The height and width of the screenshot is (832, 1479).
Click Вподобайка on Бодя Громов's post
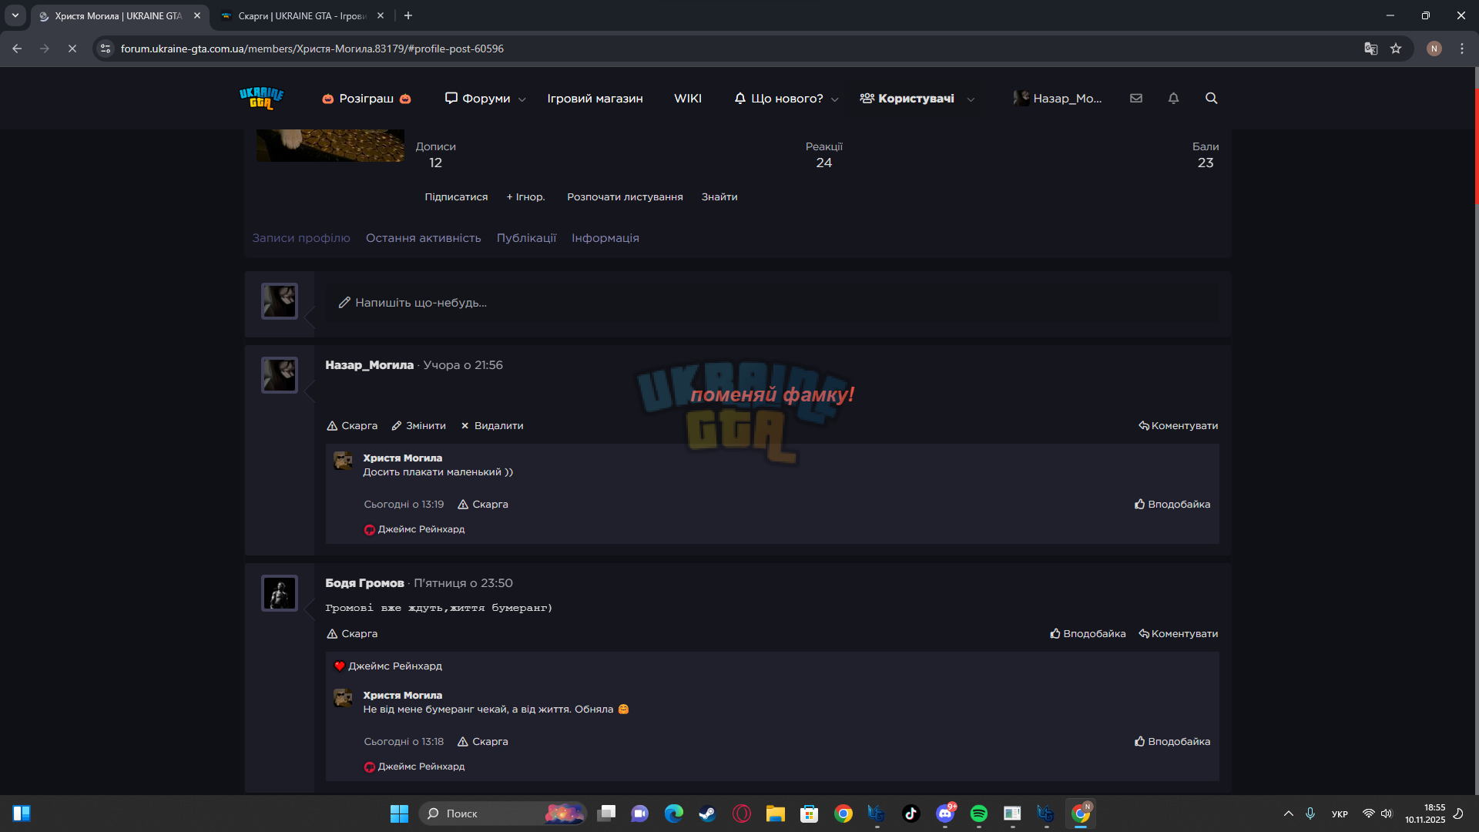pyautogui.click(x=1087, y=634)
